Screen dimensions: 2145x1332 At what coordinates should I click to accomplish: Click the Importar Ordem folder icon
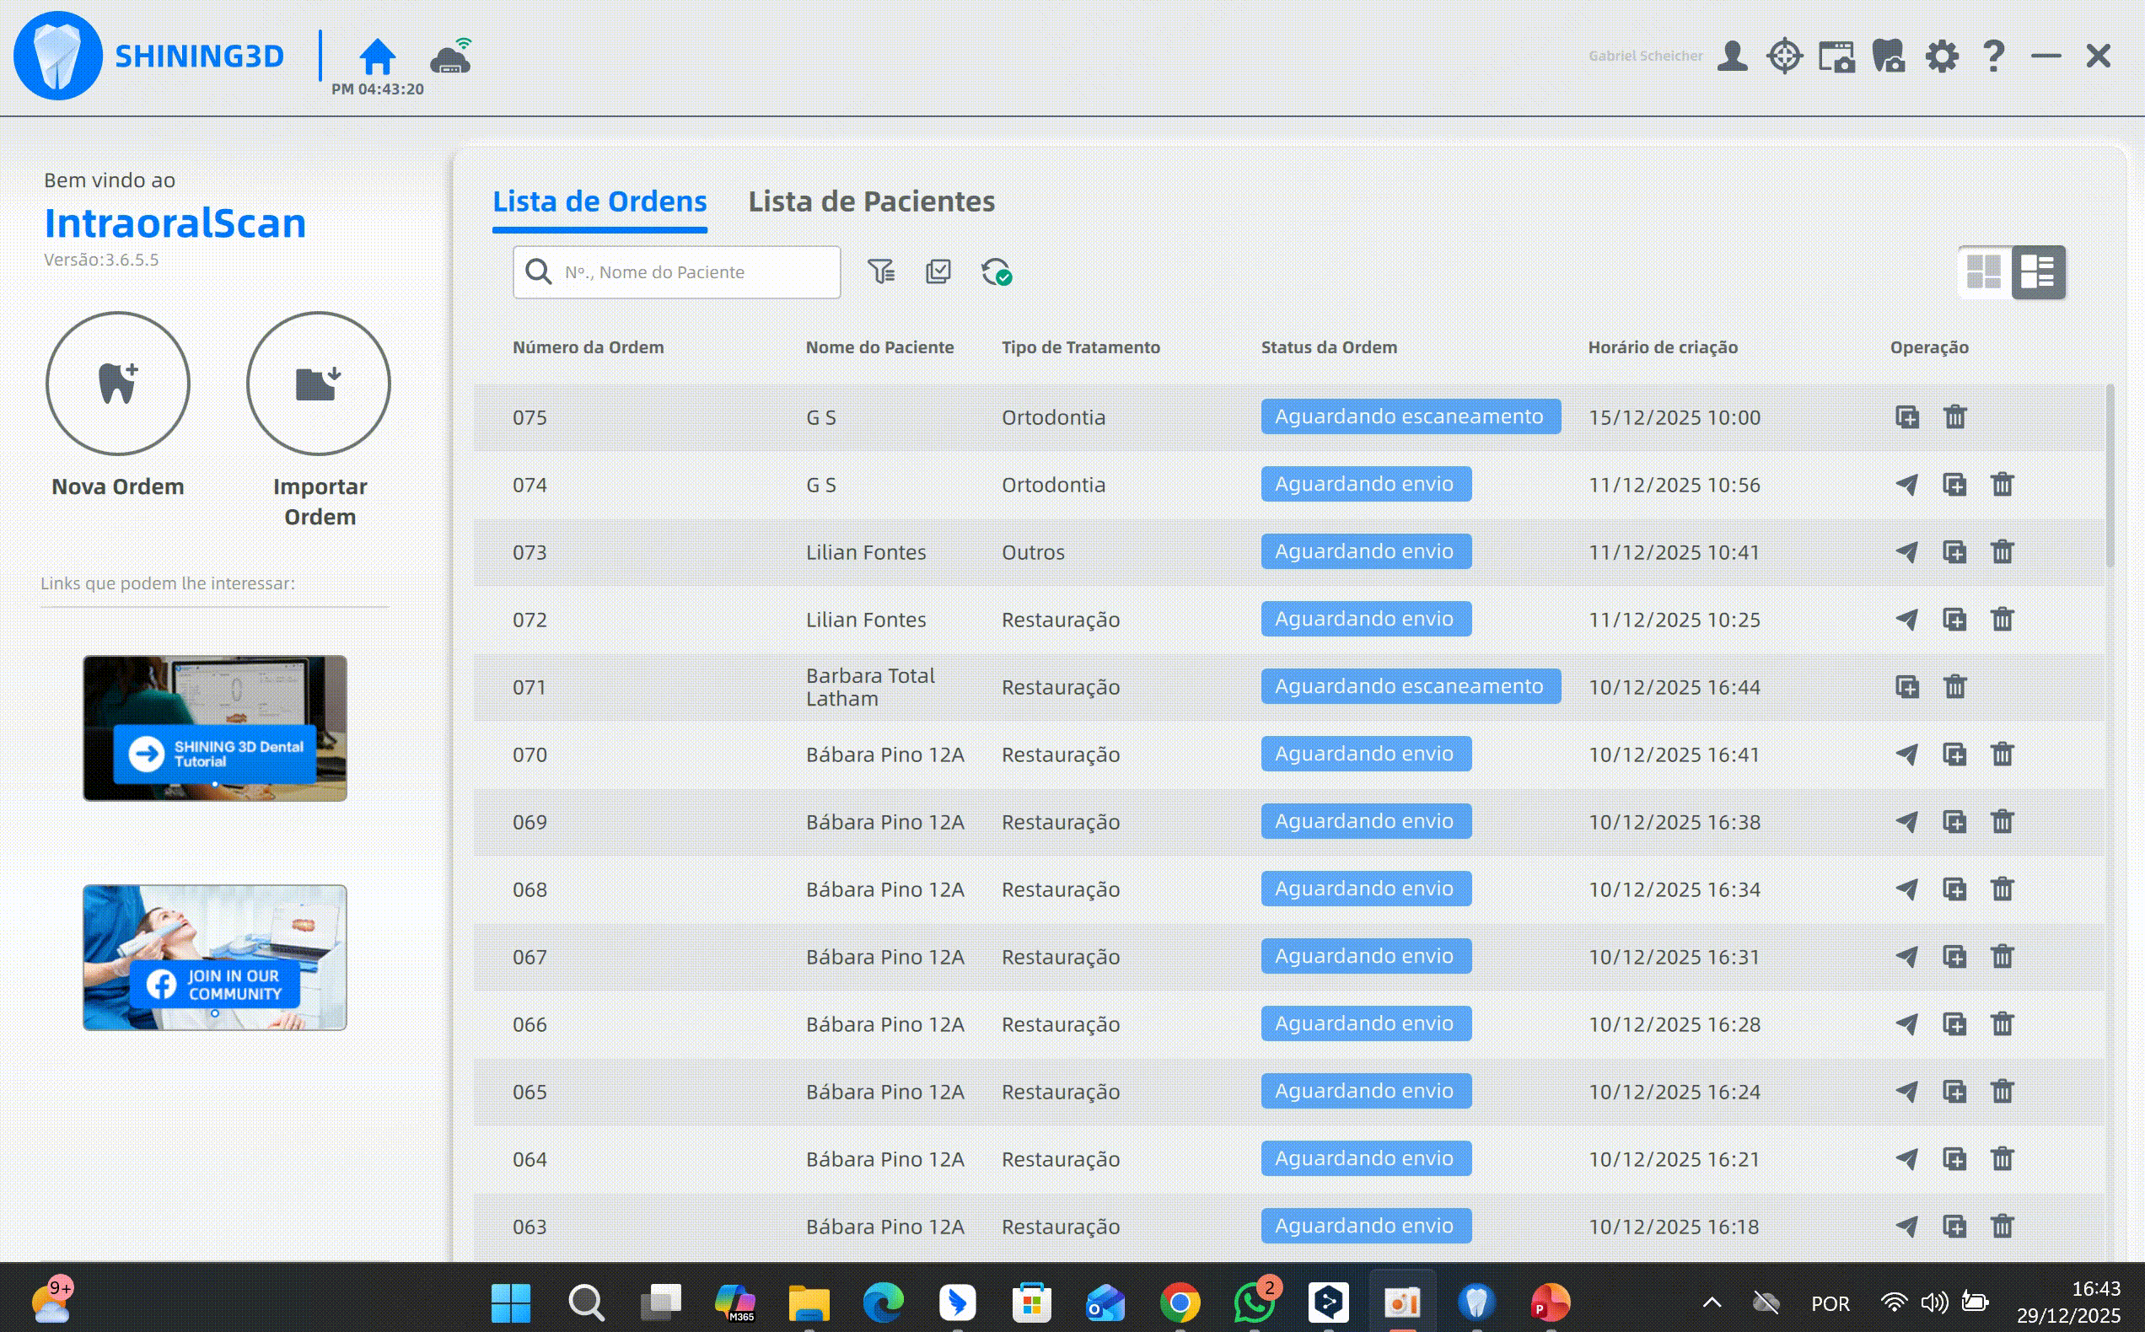[318, 384]
